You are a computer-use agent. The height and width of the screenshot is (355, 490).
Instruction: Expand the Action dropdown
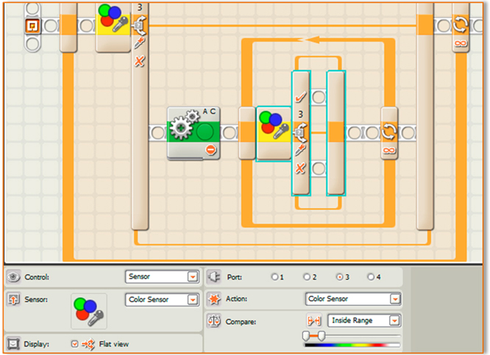tap(395, 299)
